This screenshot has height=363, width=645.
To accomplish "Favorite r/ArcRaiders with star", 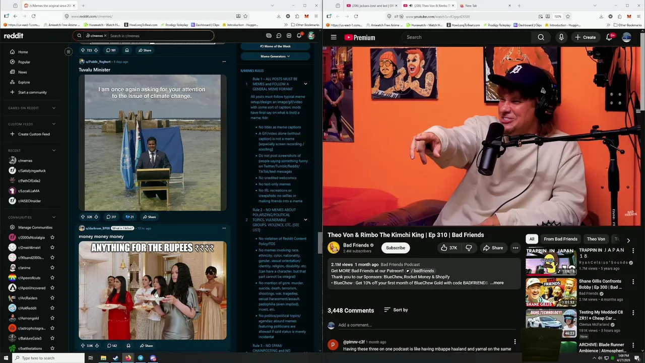I will click(52, 298).
